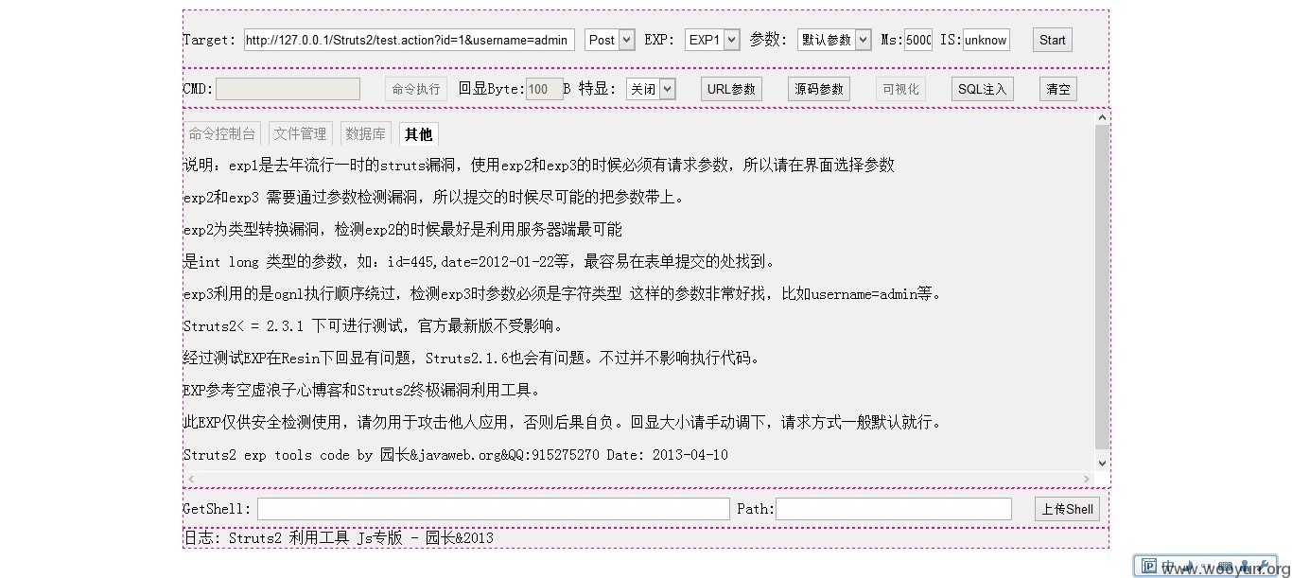Screen dimensions: 1292x578
Task: Switch to the 命令控制台 tab
Action: pos(222,134)
